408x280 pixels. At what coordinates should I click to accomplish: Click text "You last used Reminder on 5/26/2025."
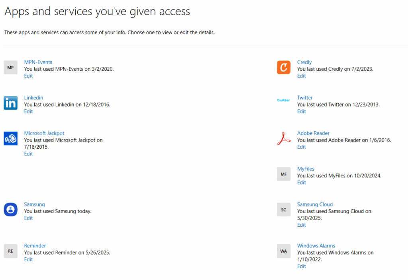coord(67,253)
